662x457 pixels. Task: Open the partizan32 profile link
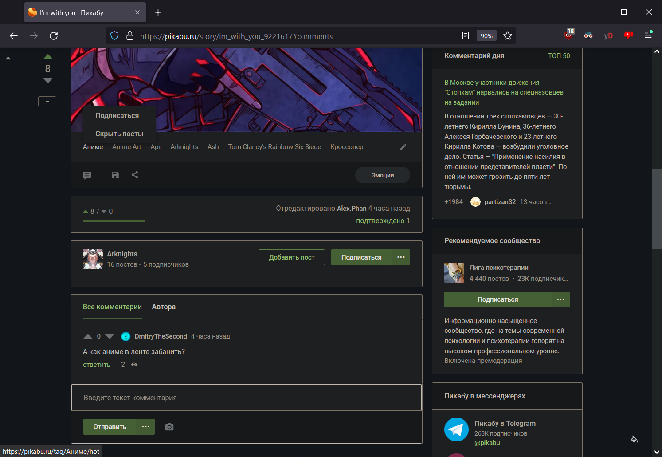(x=500, y=202)
